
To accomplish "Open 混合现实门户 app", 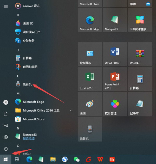I will pos(31,32).
